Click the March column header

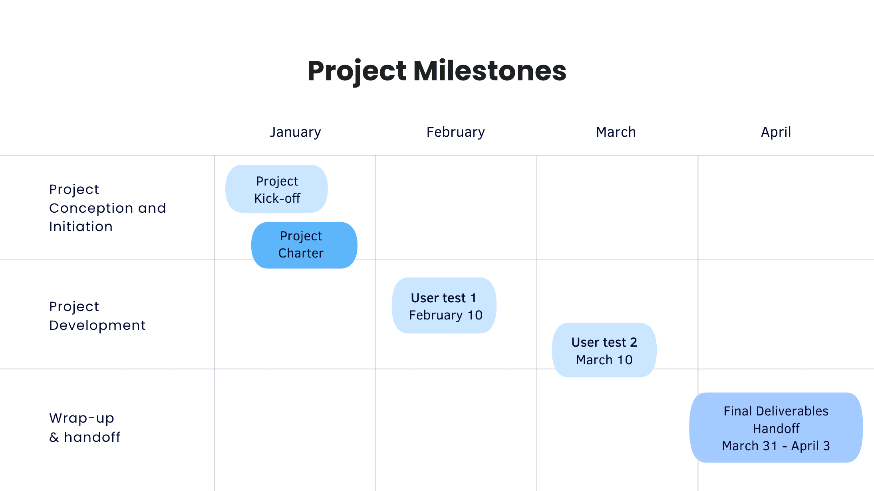click(x=616, y=132)
